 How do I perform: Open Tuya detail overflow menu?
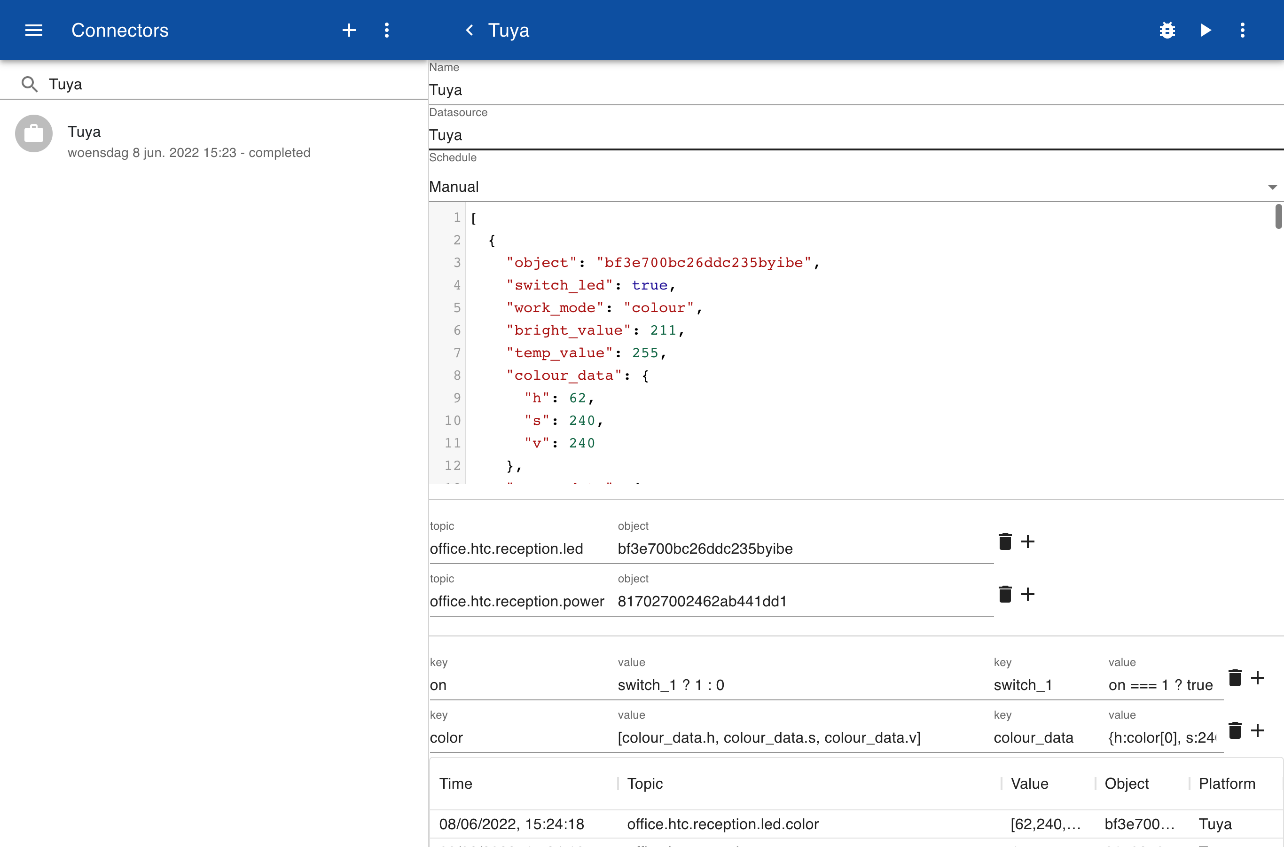pyautogui.click(x=1243, y=30)
